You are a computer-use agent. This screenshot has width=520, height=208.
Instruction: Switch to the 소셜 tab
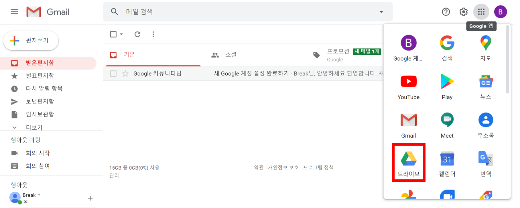(x=255, y=55)
